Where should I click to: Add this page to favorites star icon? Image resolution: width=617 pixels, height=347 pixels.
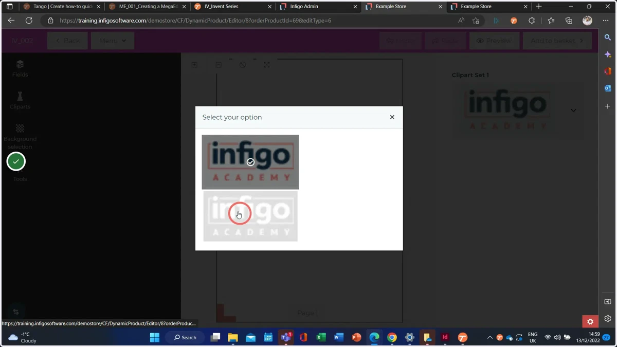point(476,21)
